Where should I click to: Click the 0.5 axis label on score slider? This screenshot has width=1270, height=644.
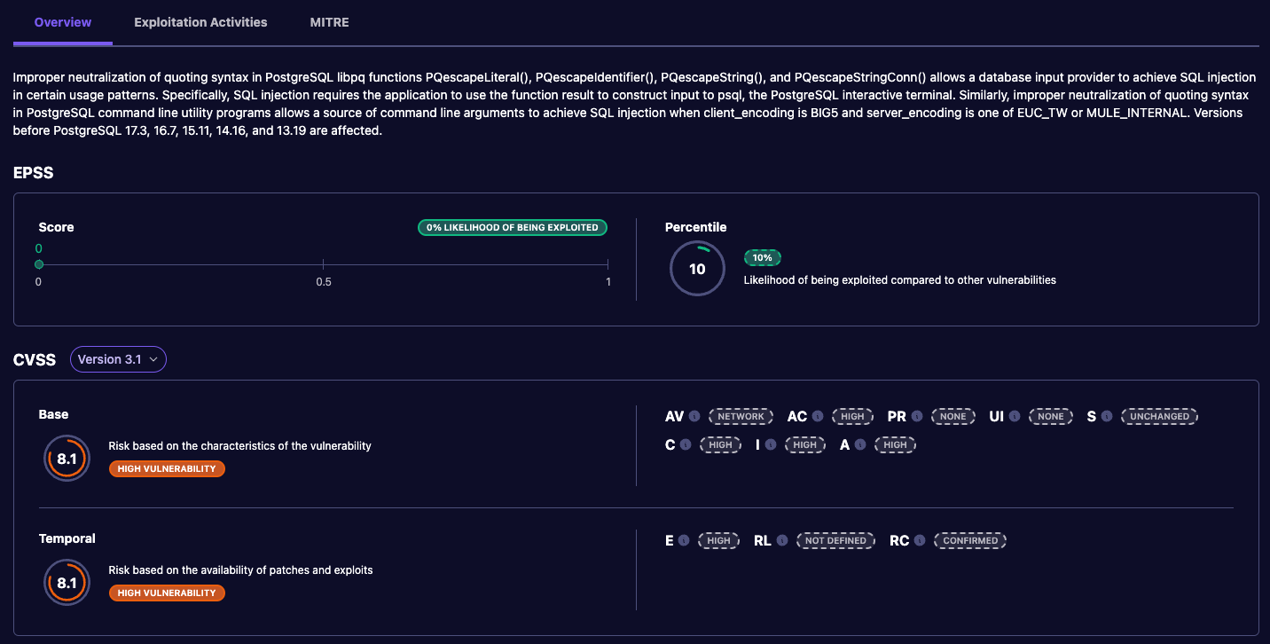324,282
